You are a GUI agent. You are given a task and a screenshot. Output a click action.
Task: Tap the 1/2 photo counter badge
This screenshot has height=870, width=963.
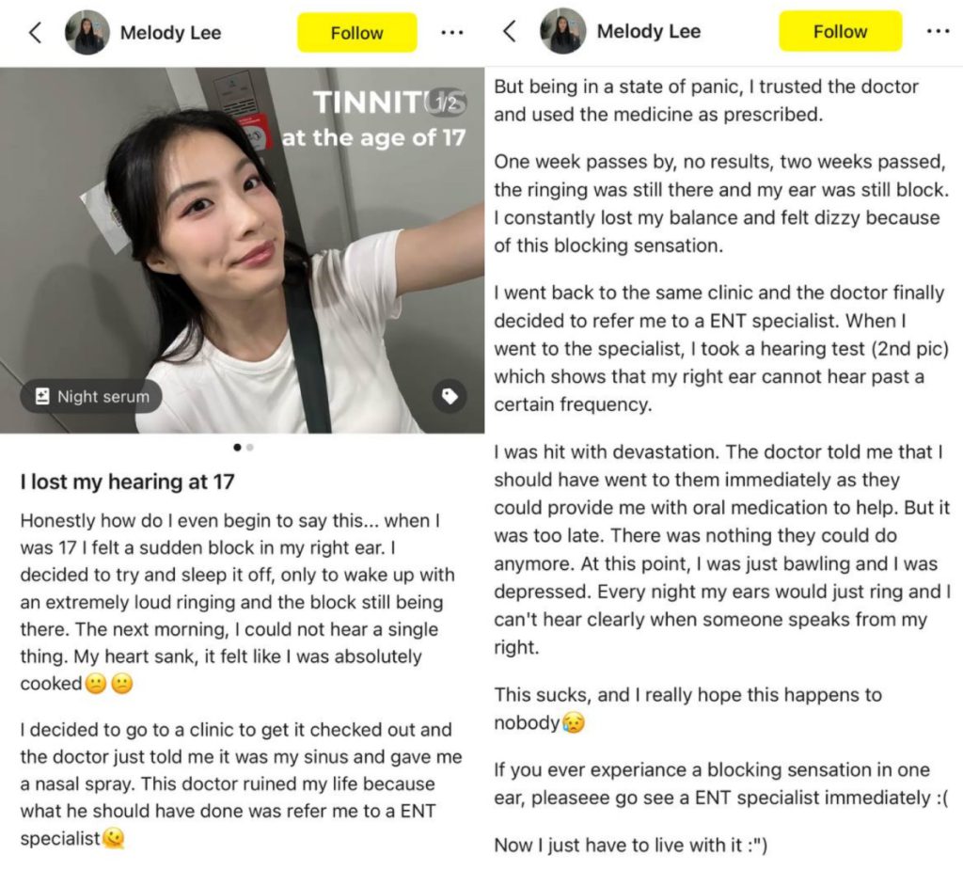click(449, 103)
